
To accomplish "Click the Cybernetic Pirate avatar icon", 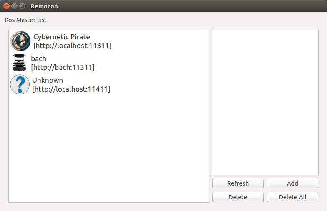I will (x=20, y=41).
